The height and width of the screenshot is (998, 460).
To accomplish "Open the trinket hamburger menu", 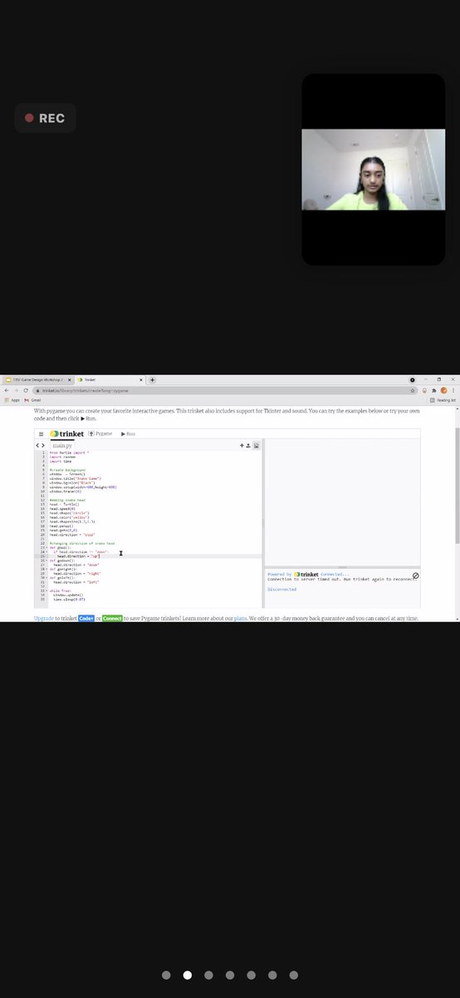I will 41,433.
